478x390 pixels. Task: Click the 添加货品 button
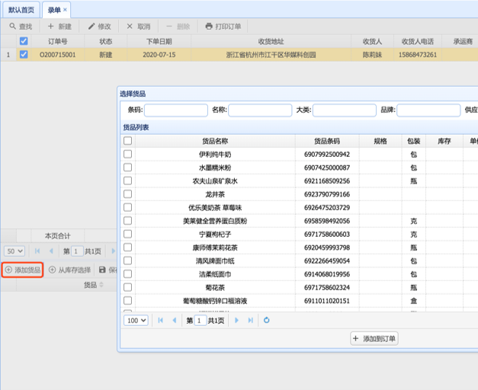click(x=23, y=270)
